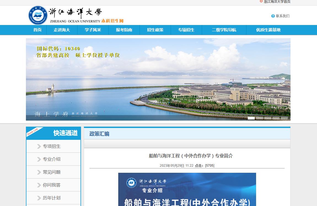Viewport: 317px width, 206px height.
Task: Click the 浙江海洋大学 calligraphy title in the header
Action: [x=76, y=13]
